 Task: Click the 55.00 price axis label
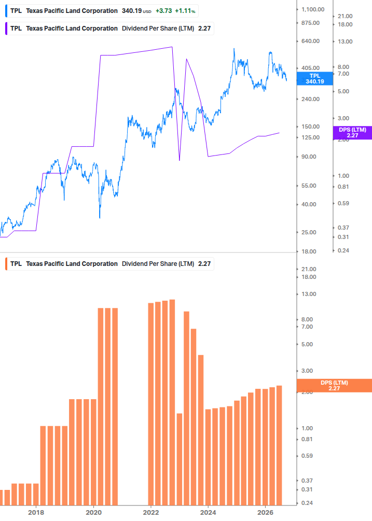pyautogui.click(x=309, y=186)
